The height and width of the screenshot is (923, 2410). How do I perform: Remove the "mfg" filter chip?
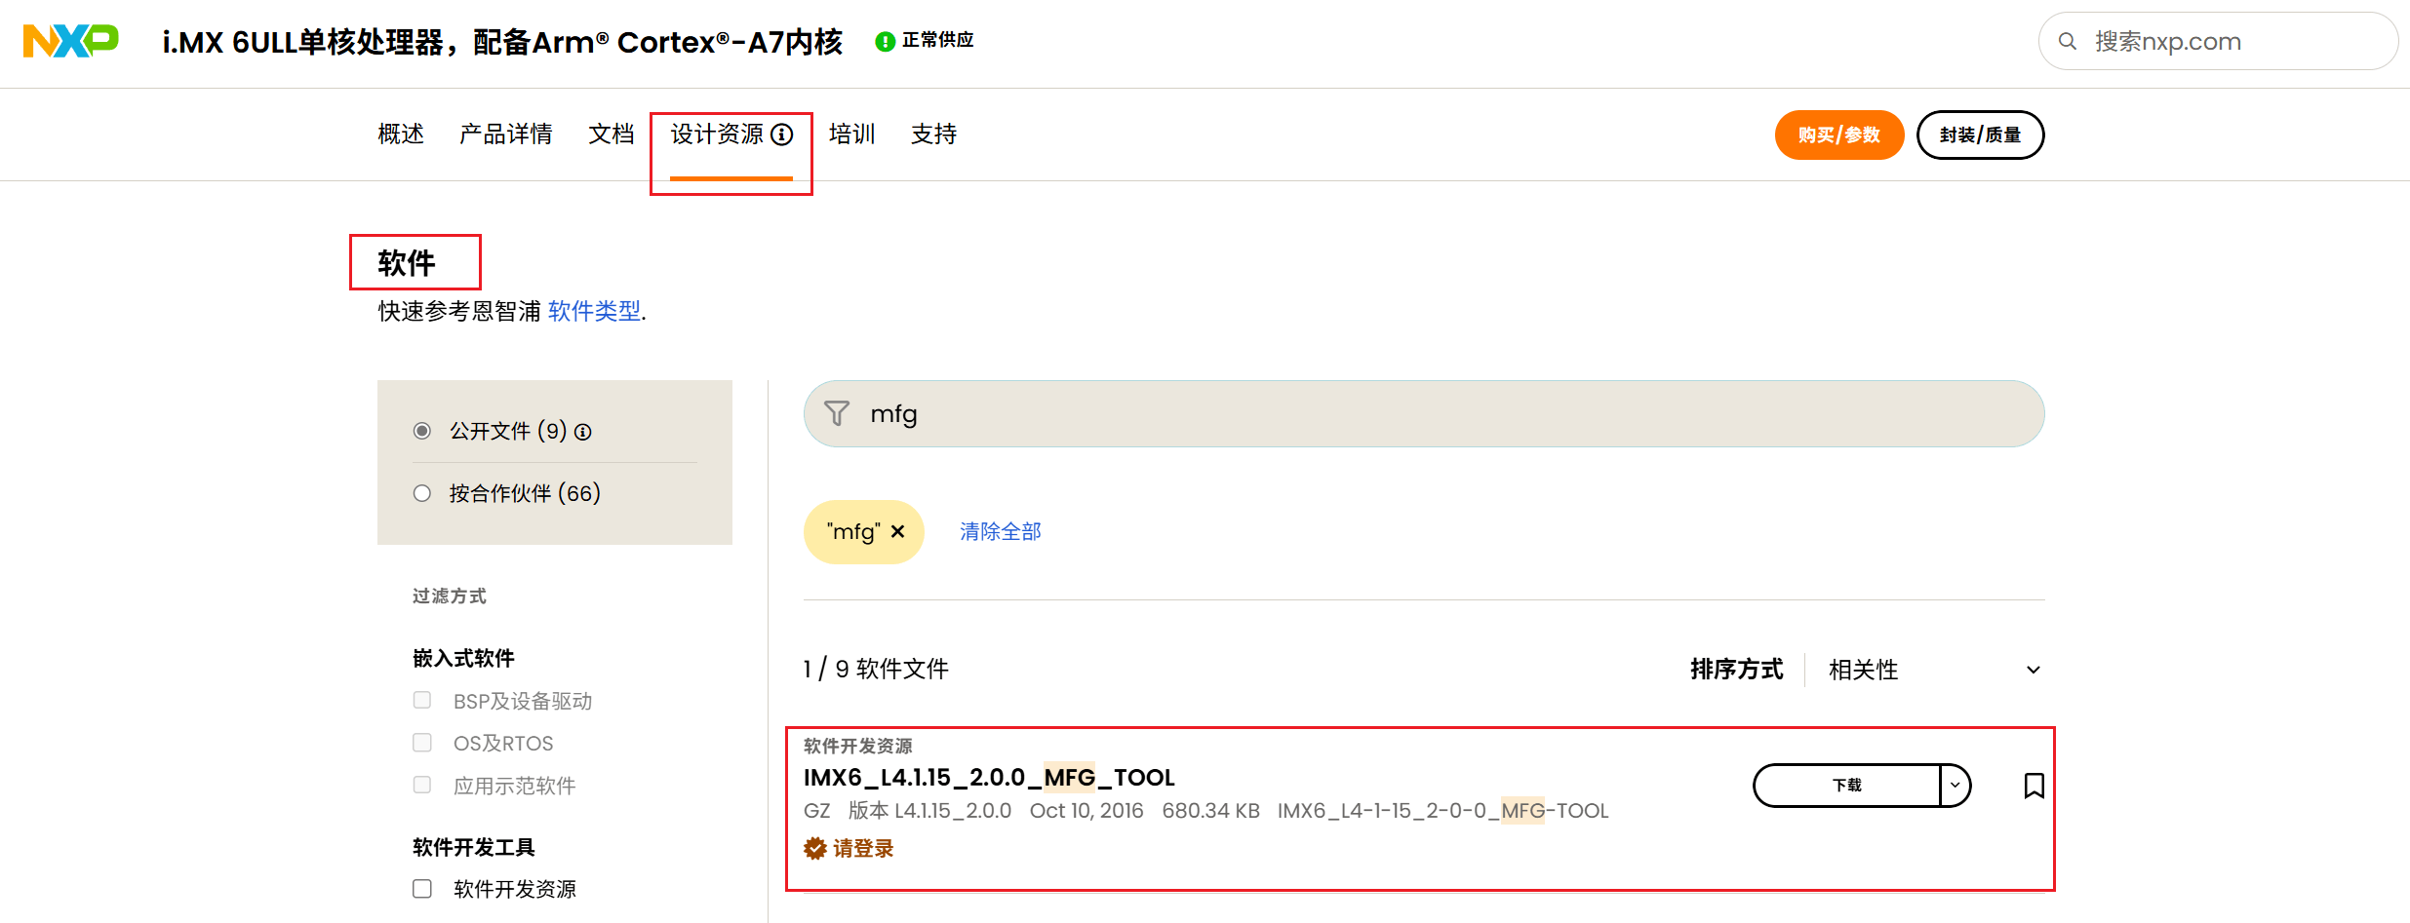tap(898, 531)
